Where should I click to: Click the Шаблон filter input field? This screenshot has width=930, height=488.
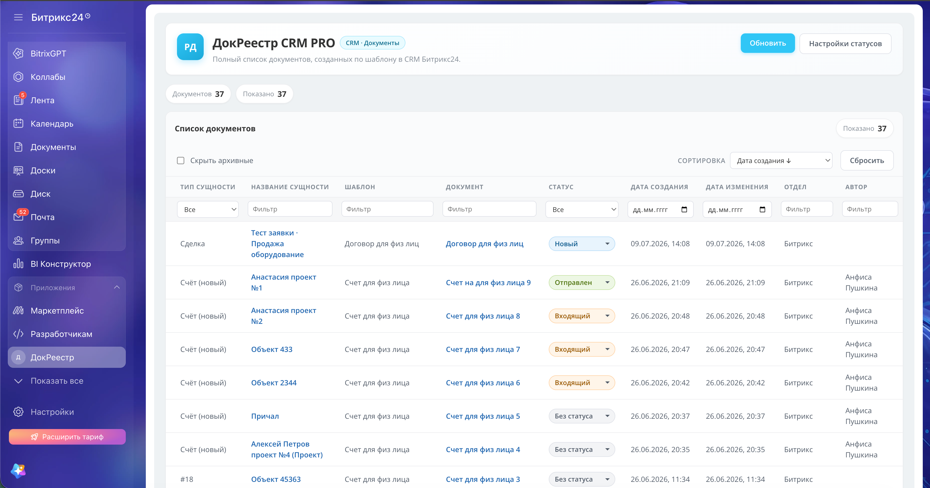[387, 209]
